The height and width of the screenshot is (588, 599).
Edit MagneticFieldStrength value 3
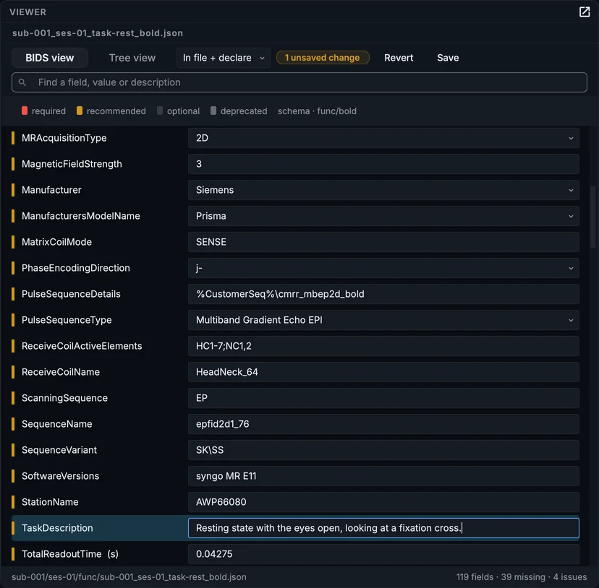(x=383, y=164)
